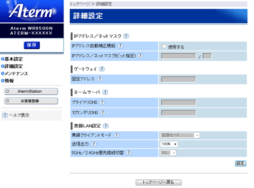Focus the IP address input field
The image size is (254, 188).
(179, 56)
